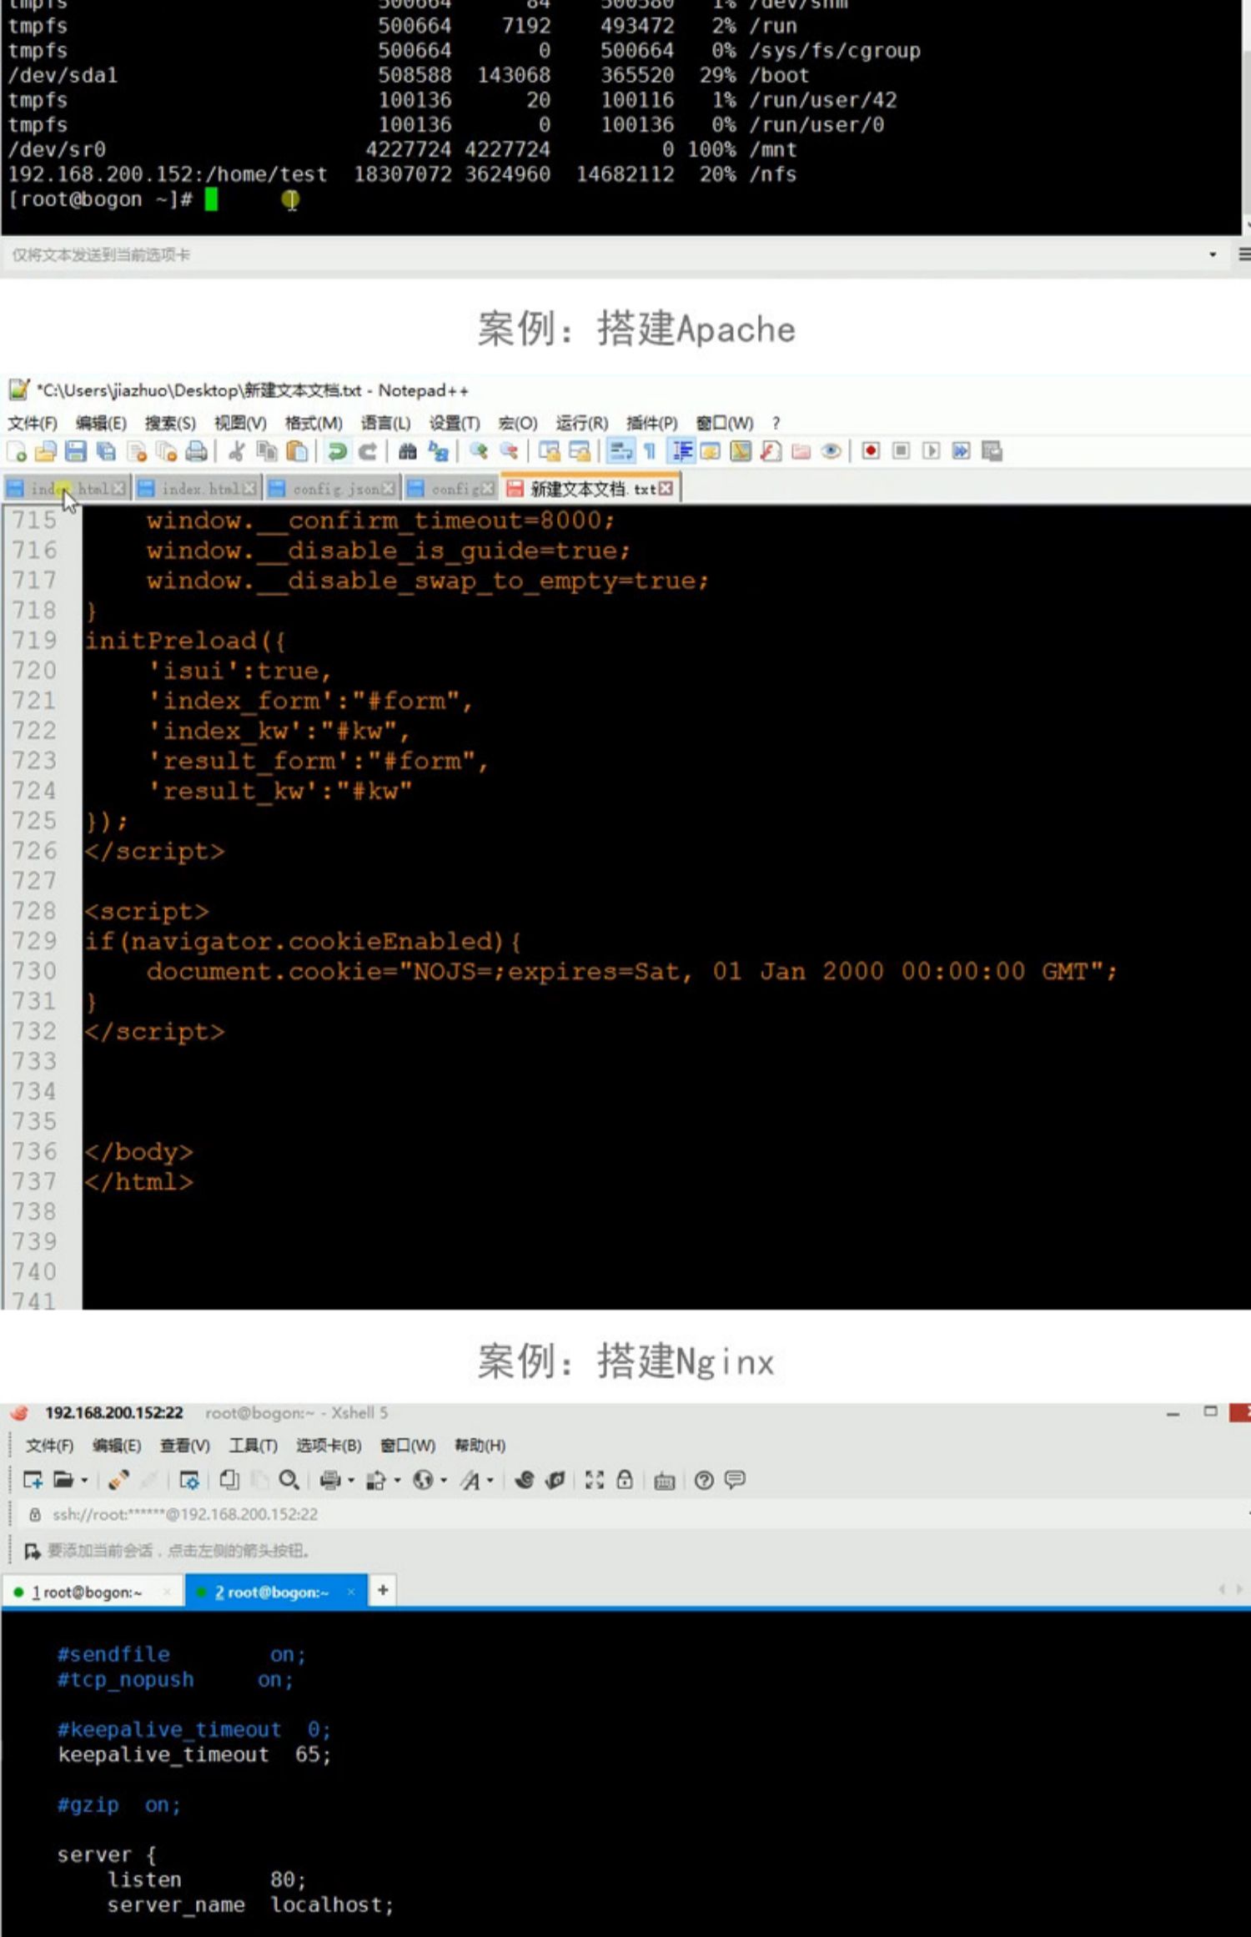Click the Save All icon in Notepad++

(106, 451)
